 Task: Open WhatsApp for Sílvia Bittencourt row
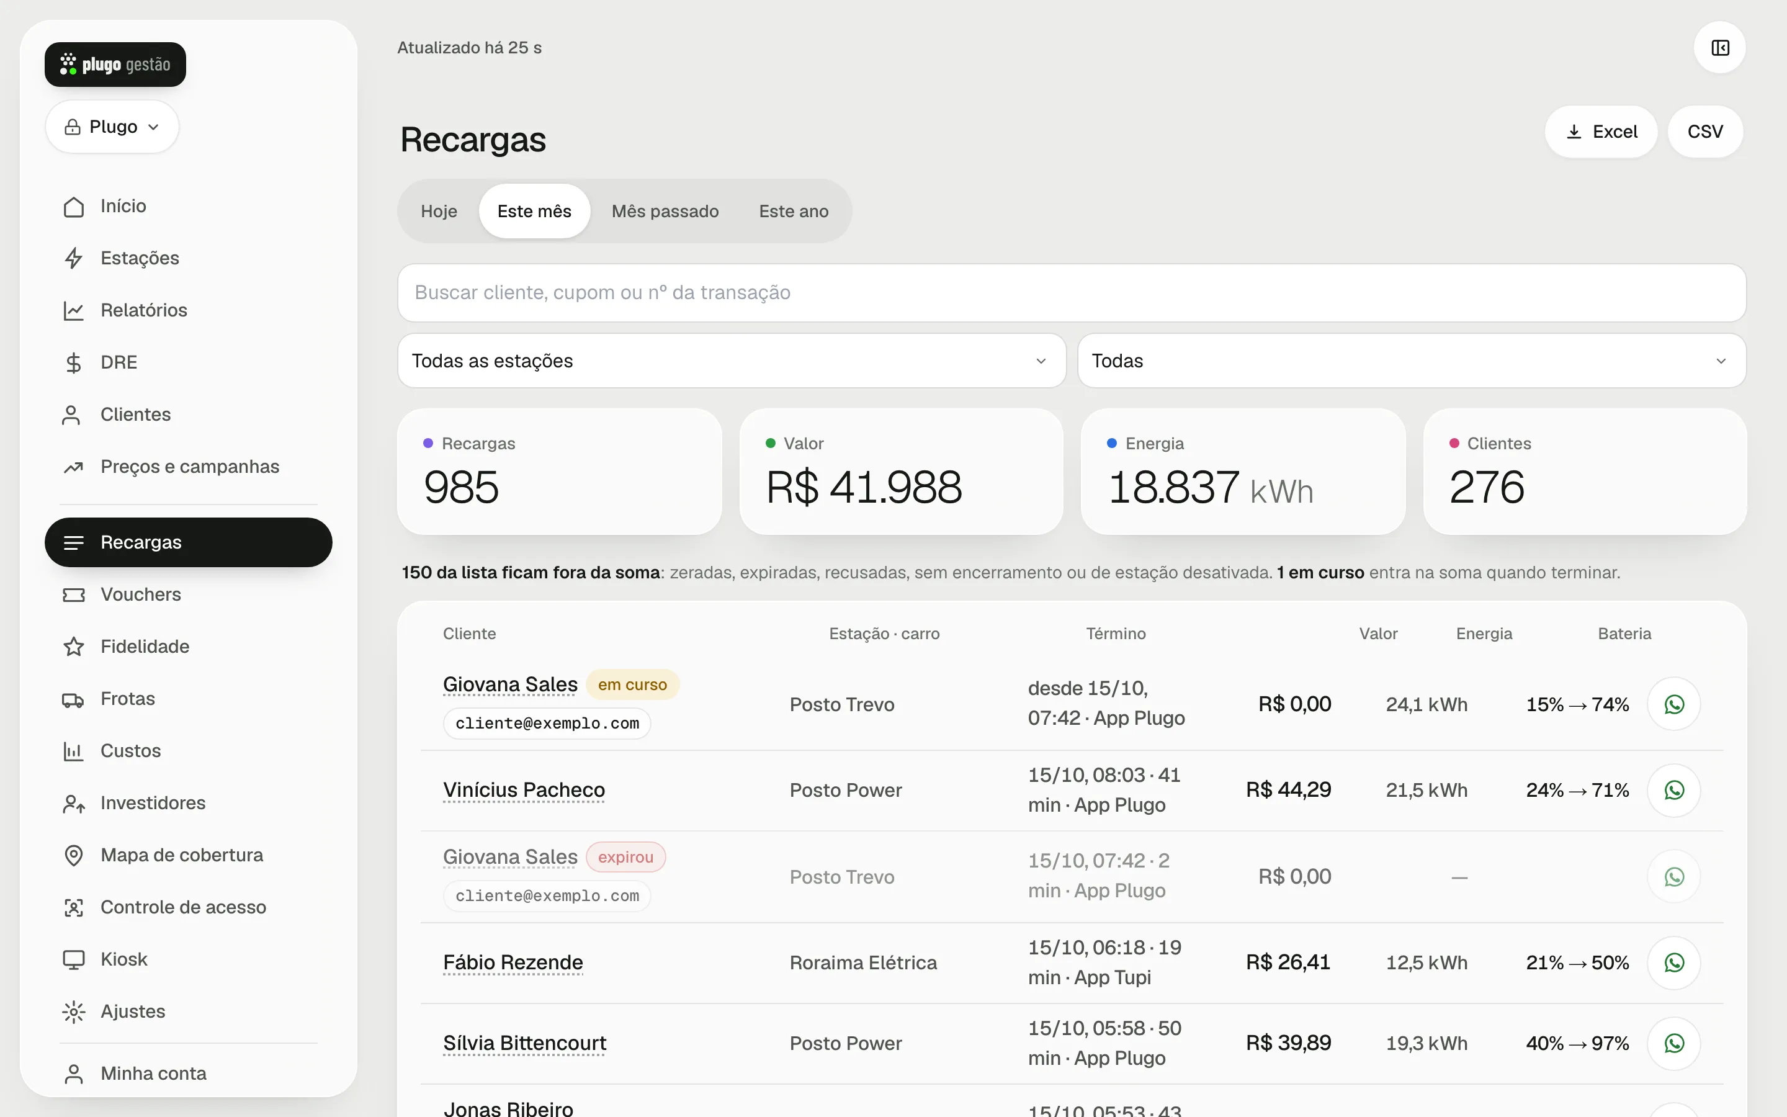point(1674,1043)
